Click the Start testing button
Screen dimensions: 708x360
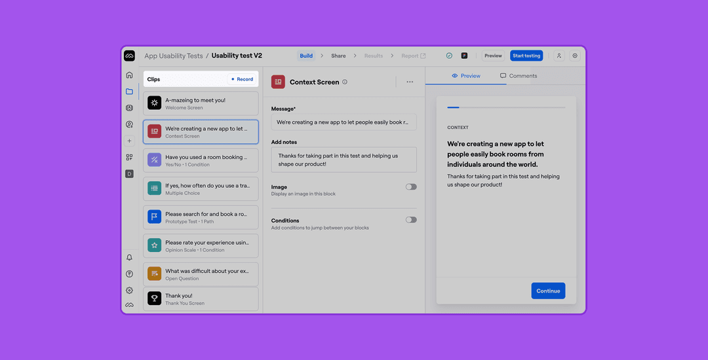point(526,56)
